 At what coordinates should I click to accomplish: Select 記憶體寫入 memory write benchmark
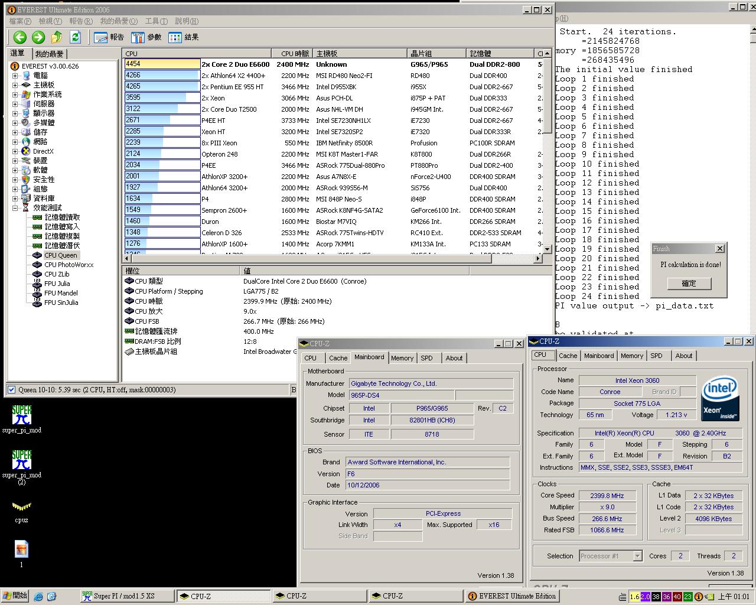click(x=56, y=227)
